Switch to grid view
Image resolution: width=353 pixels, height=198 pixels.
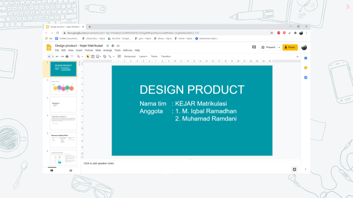coord(71,170)
